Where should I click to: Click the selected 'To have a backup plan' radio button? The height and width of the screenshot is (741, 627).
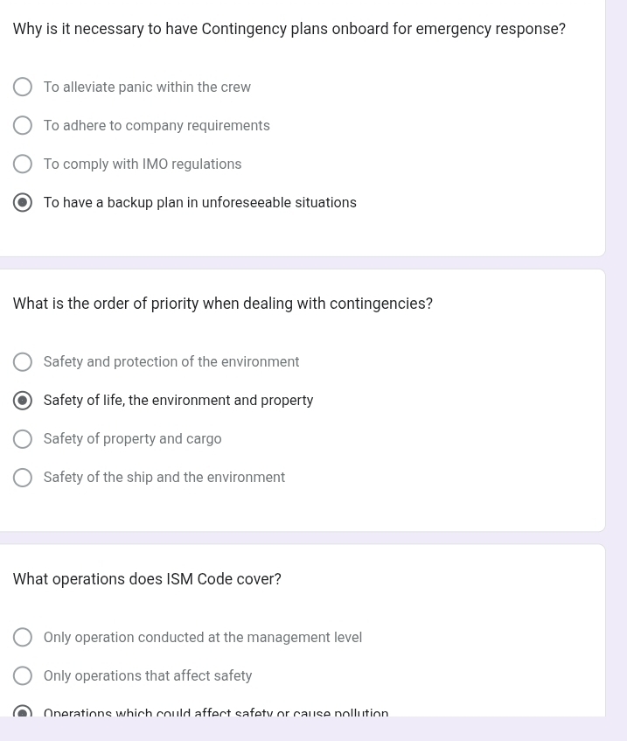tap(23, 203)
